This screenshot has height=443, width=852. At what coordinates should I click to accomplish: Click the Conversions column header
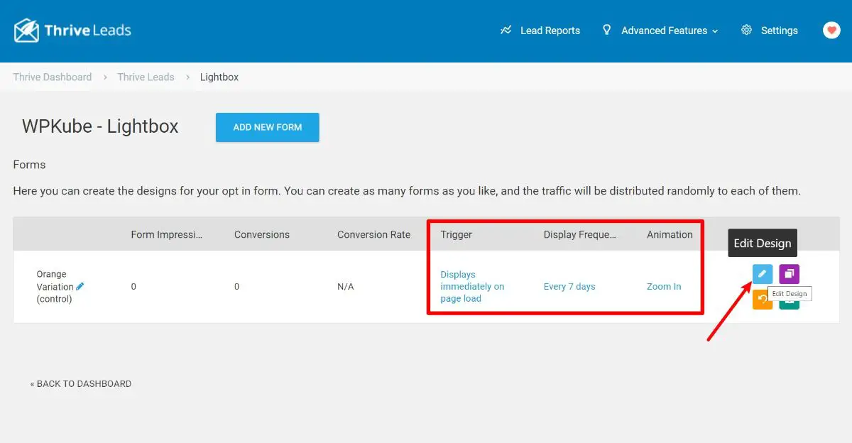coord(262,234)
